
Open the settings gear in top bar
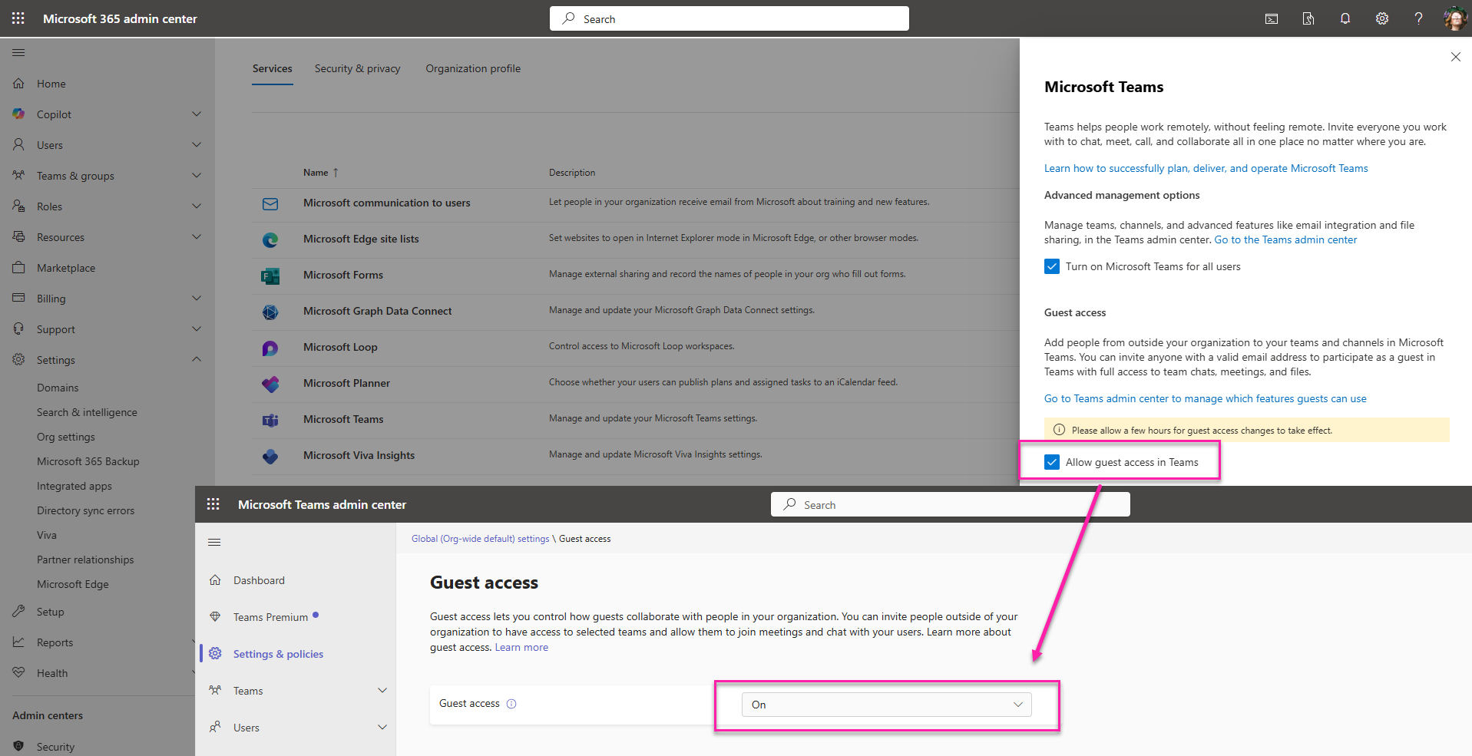[1382, 18]
